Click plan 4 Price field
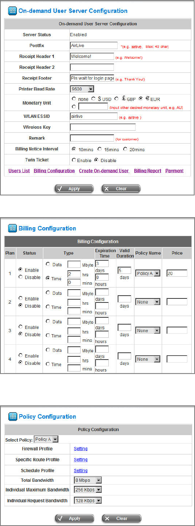This screenshot has width=195, height=526. tap(177, 359)
